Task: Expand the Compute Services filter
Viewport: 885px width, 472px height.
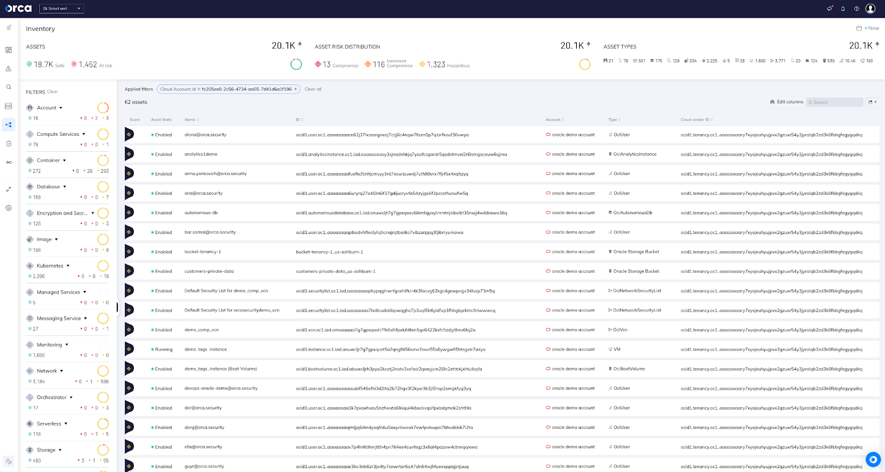Action: 61,134
